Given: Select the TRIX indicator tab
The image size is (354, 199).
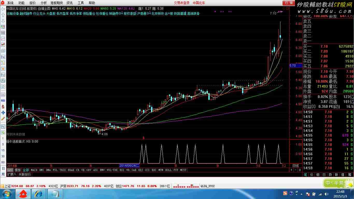Looking at the screenshot, I should click(x=62, y=170).
